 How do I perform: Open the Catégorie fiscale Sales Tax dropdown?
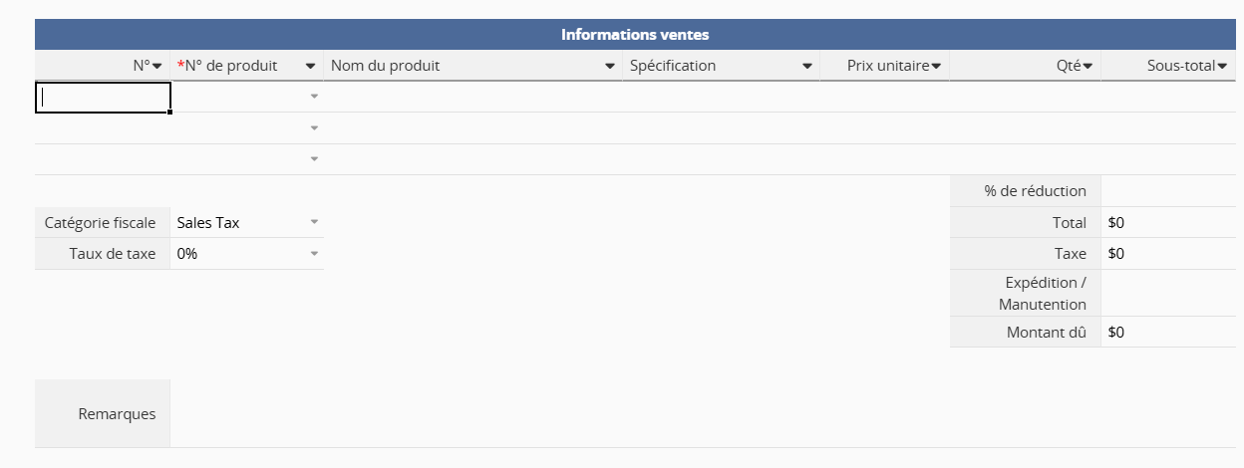point(314,222)
